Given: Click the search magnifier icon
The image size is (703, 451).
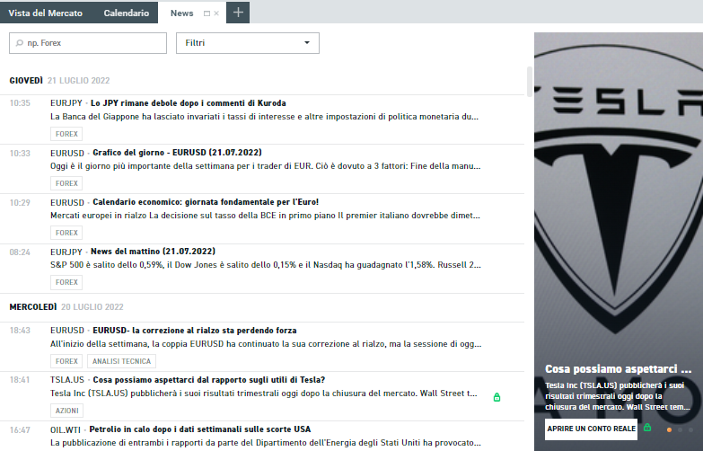Looking at the screenshot, I should pyautogui.click(x=19, y=43).
